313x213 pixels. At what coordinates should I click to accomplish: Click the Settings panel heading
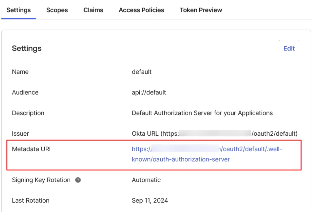pyautogui.click(x=27, y=48)
